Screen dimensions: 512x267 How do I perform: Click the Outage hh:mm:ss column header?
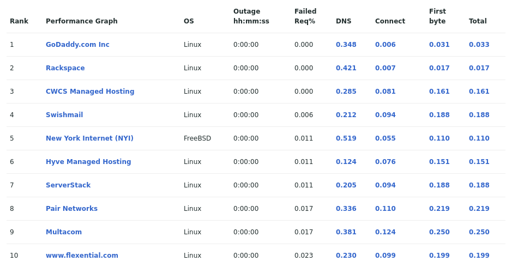pyautogui.click(x=251, y=16)
